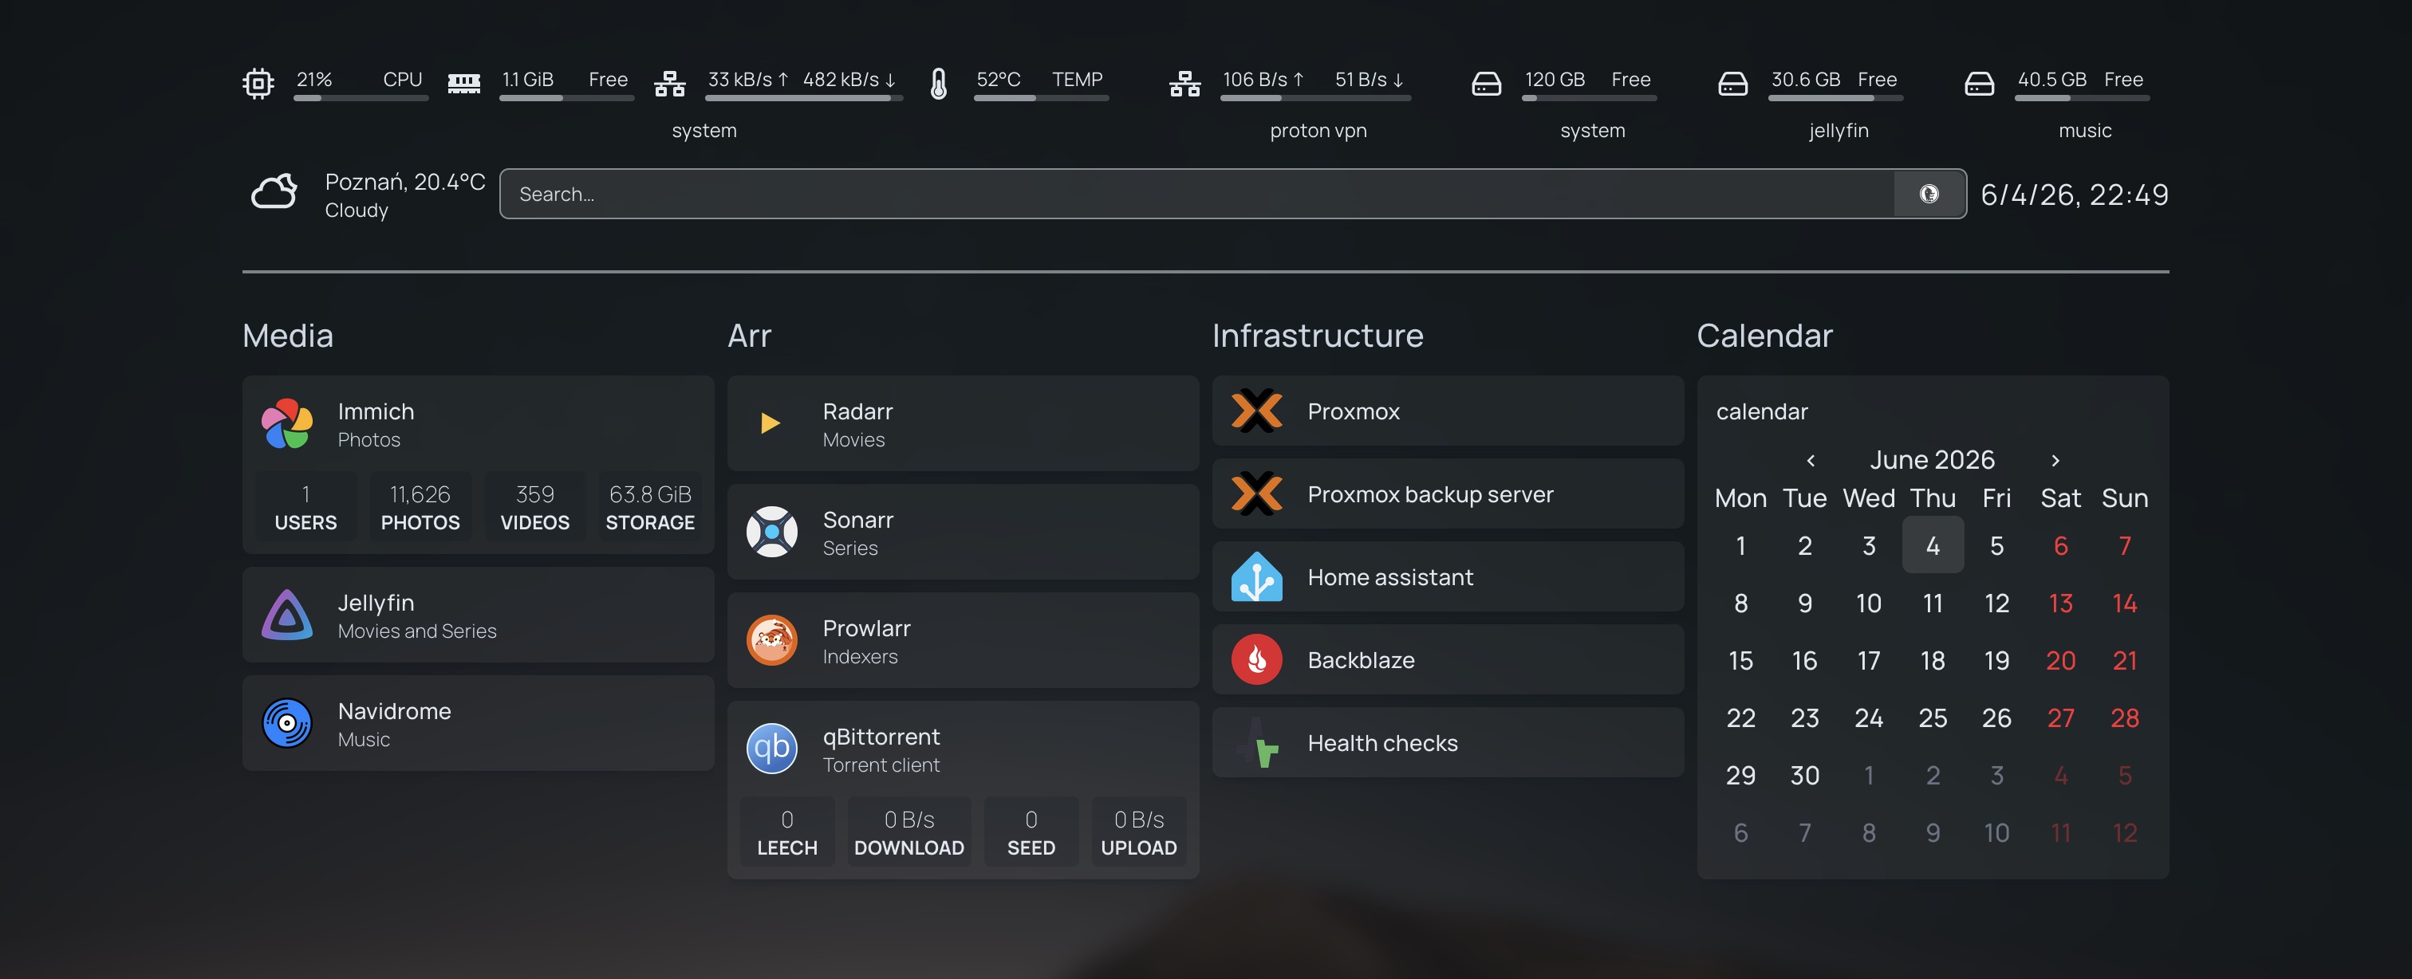Open the Prowlarr Indexers link

pos(963,641)
